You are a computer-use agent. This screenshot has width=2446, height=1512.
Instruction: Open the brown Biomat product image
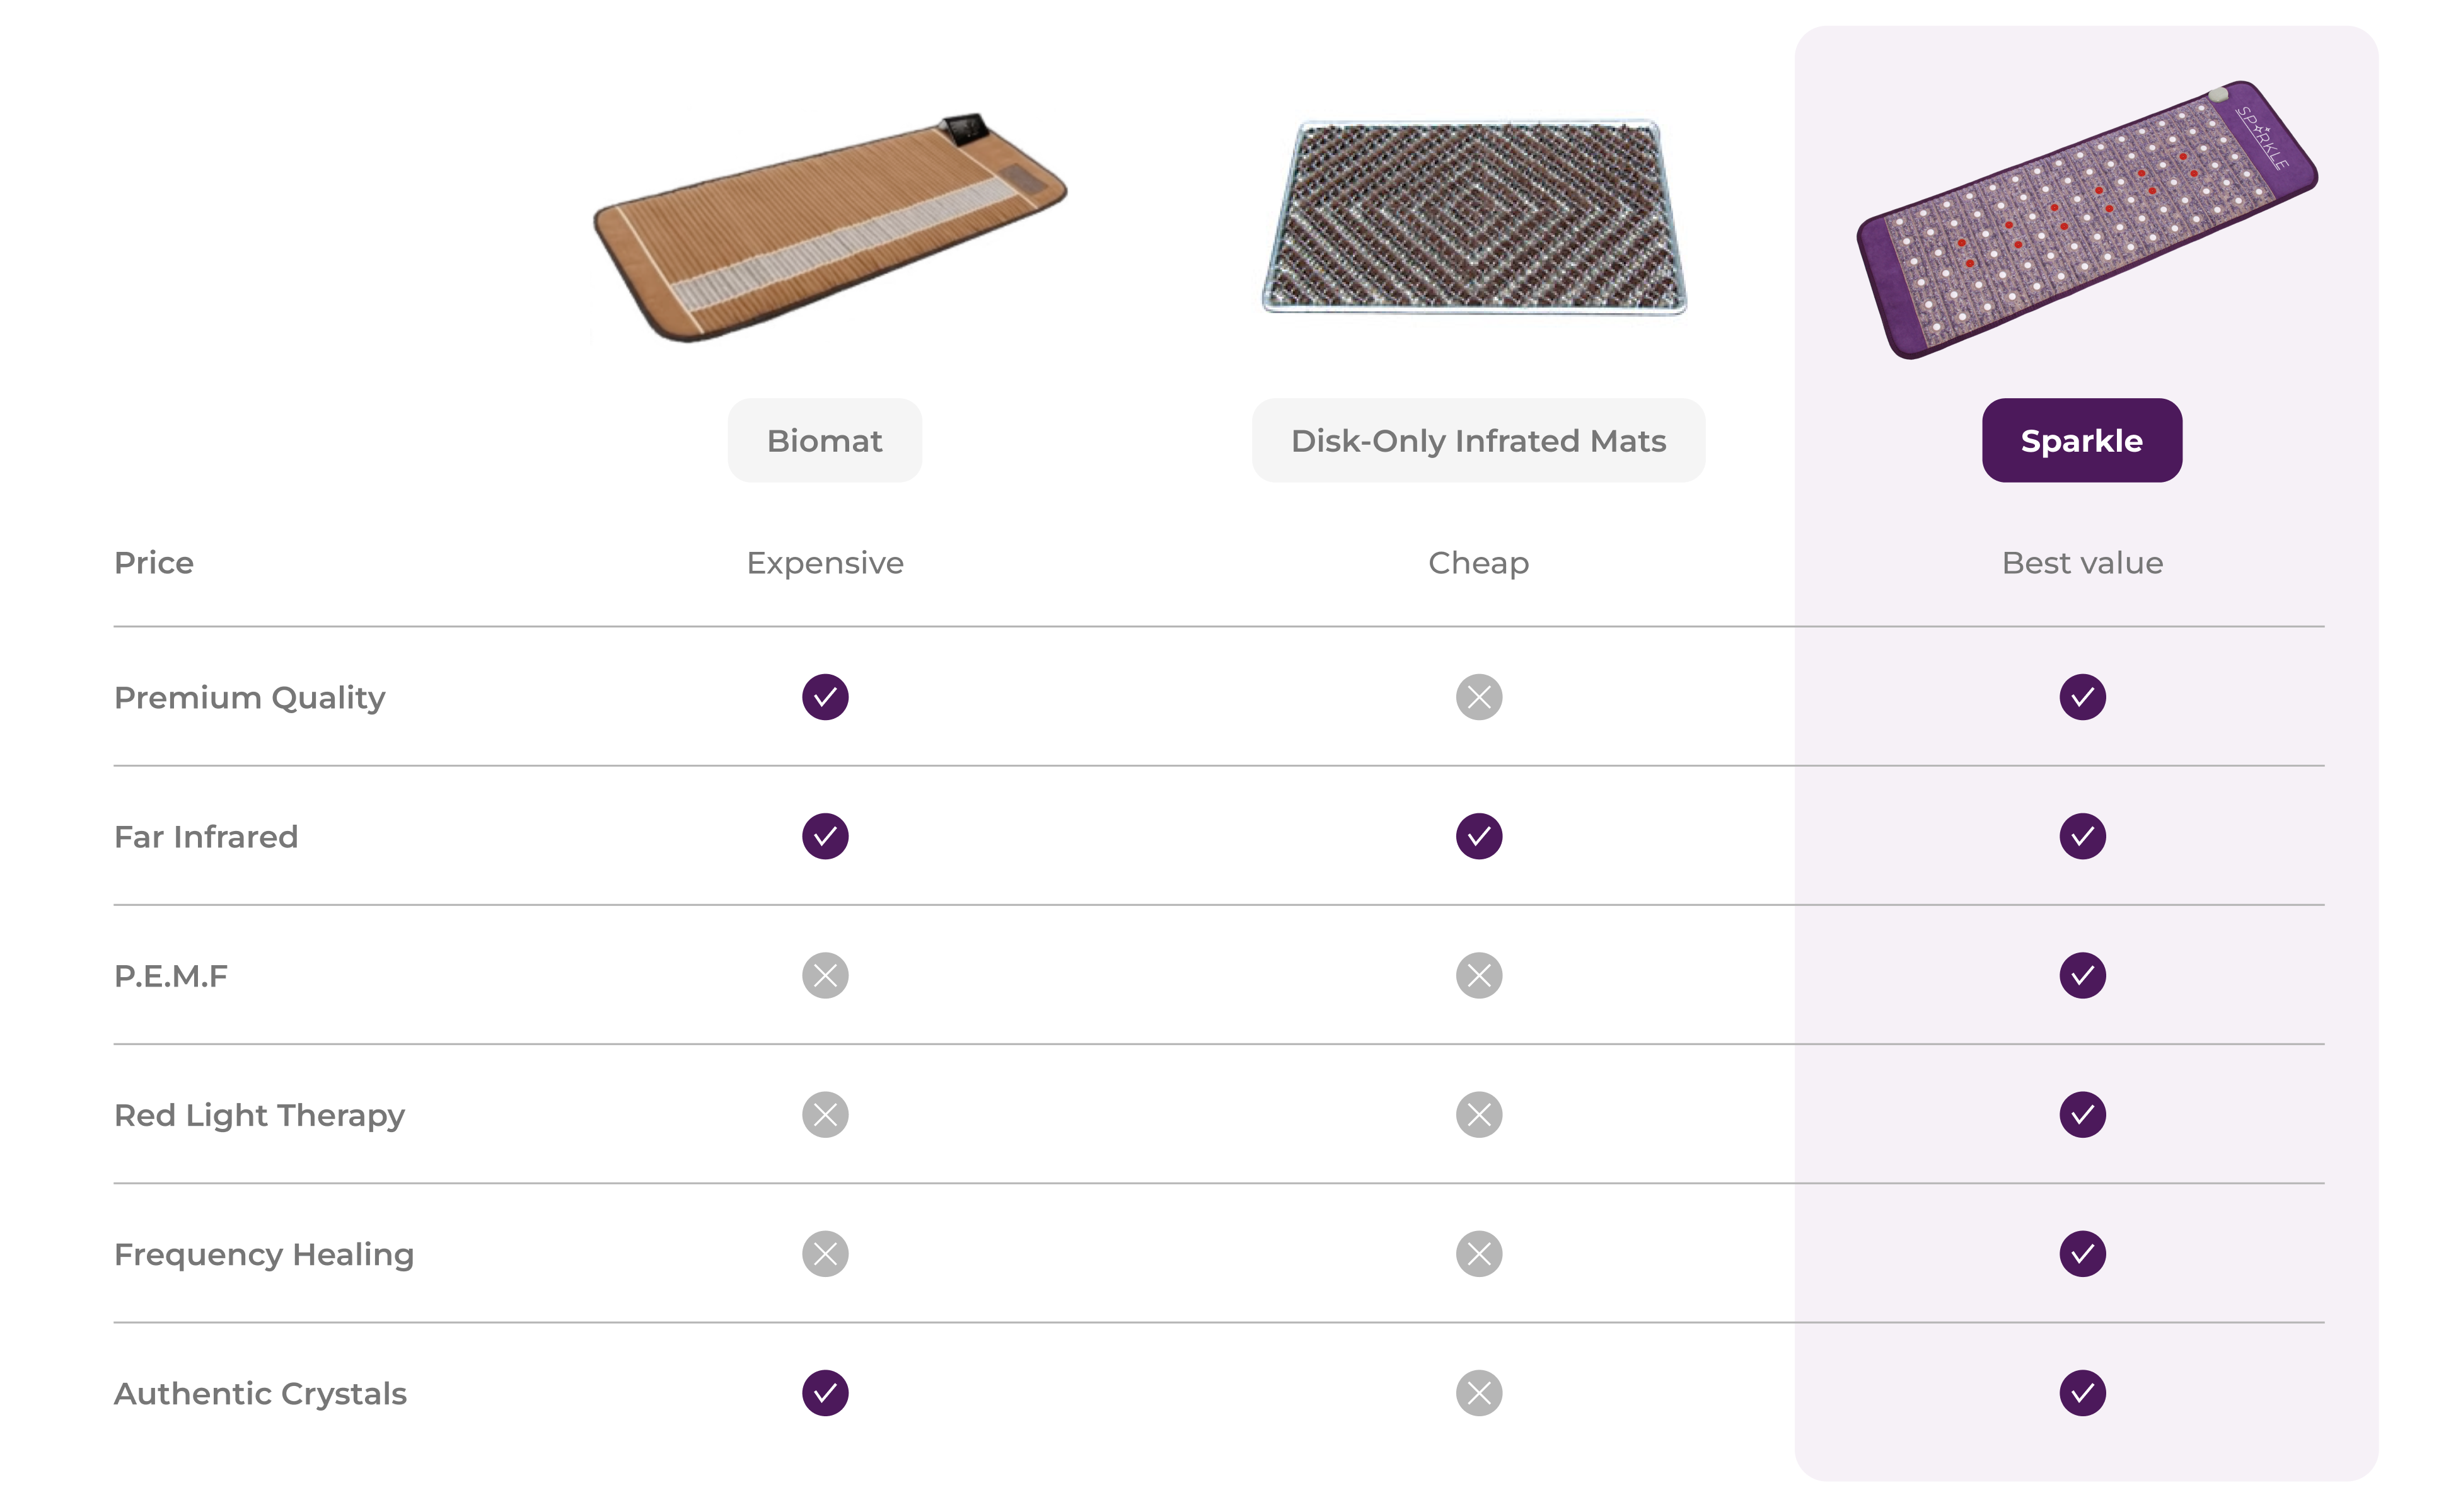pos(830,228)
